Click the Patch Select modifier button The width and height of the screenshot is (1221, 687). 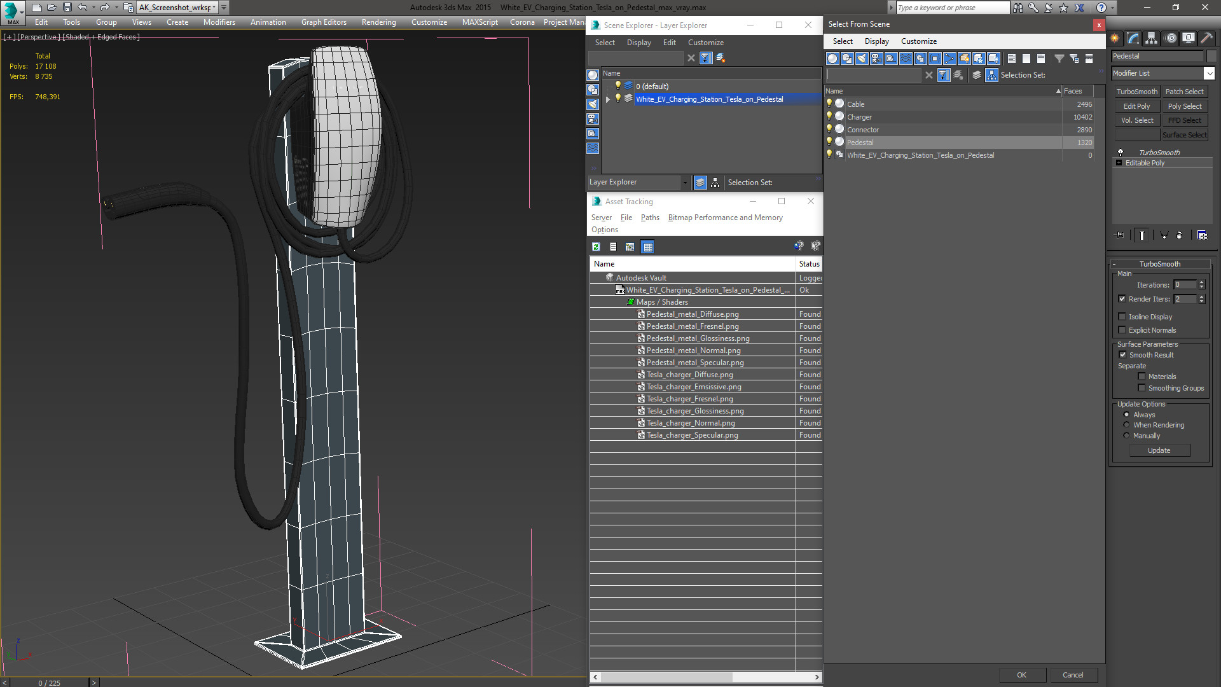1184,92
